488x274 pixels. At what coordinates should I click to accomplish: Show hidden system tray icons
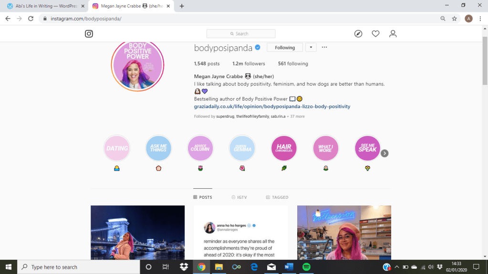pyautogui.click(x=396, y=267)
